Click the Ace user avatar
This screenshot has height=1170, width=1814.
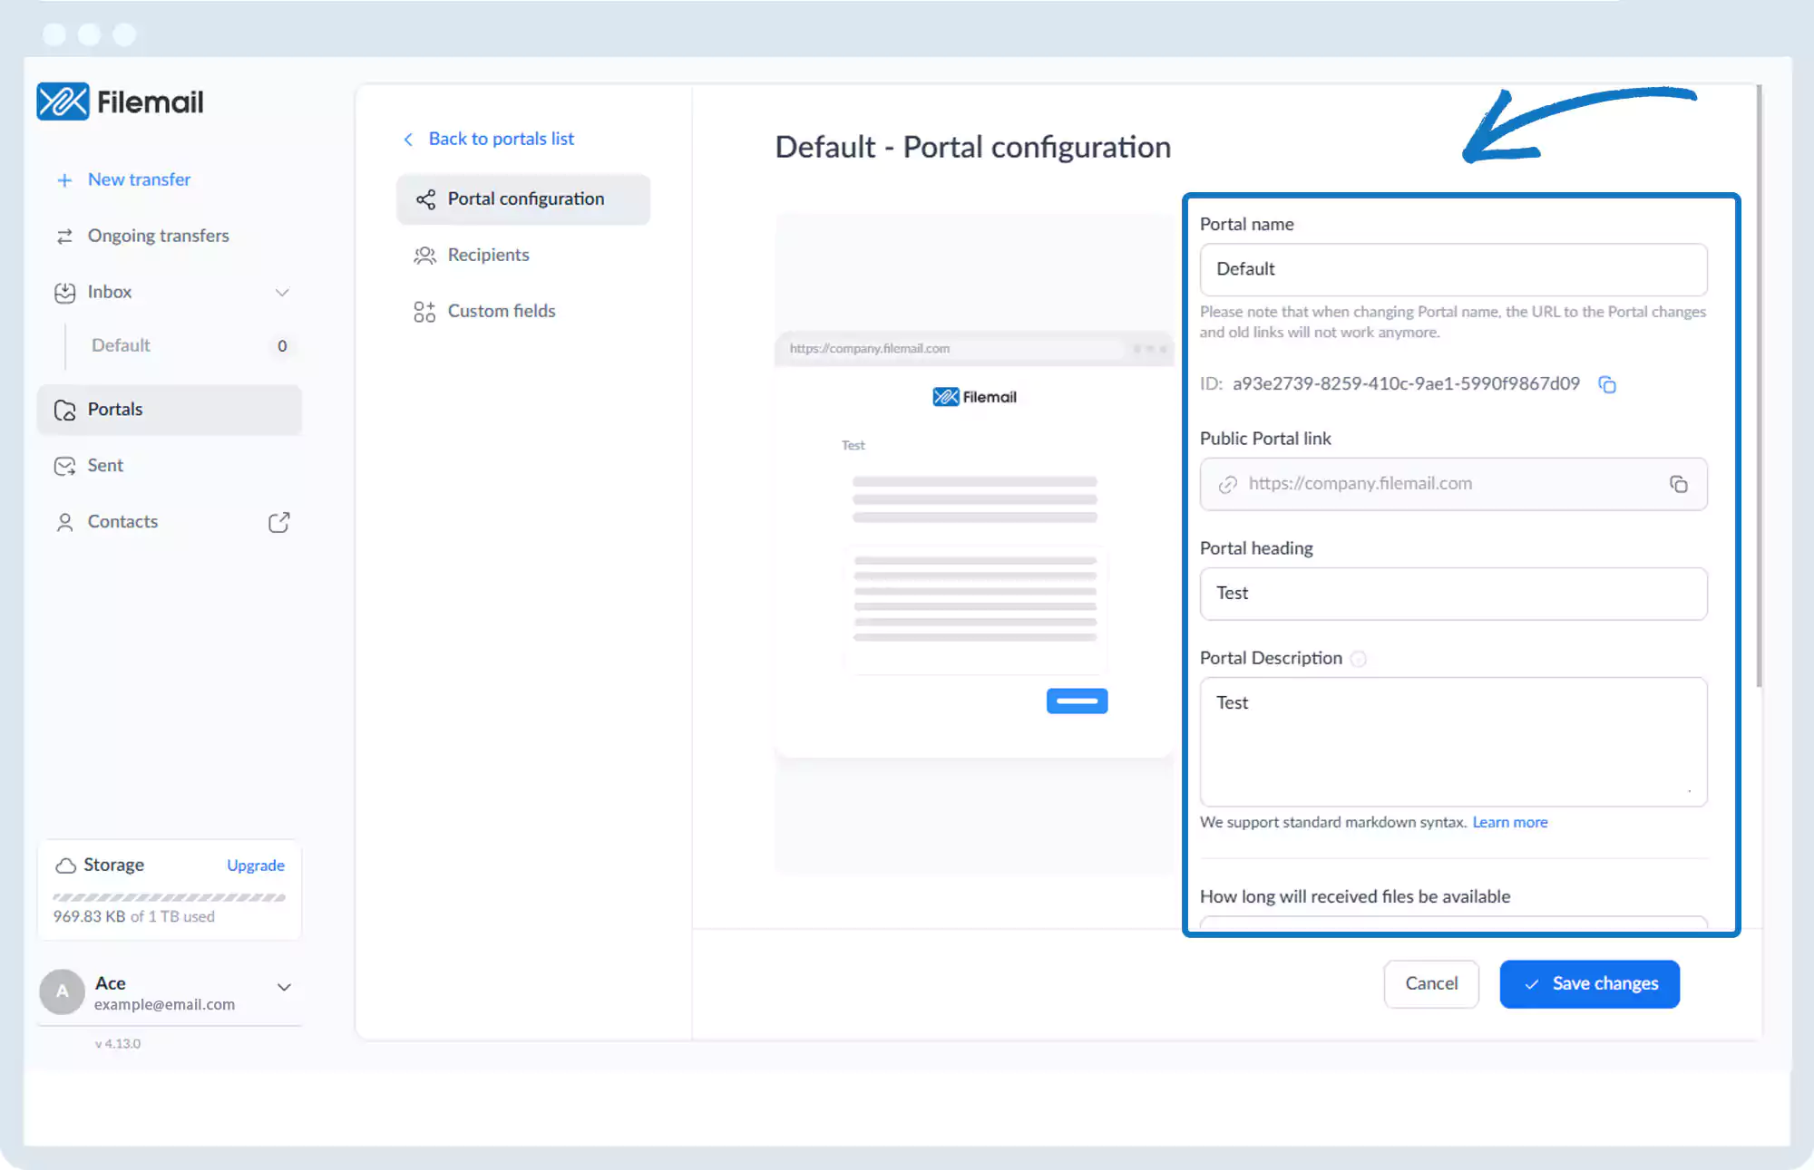[x=62, y=991]
